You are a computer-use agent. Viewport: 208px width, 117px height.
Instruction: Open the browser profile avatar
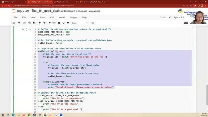[x=202, y=6]
